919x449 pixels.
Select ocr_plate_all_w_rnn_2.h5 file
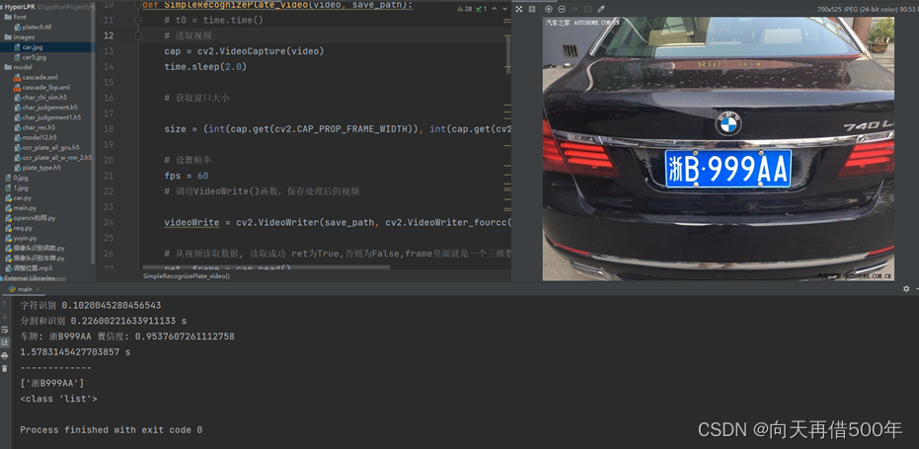click(52, 158)
